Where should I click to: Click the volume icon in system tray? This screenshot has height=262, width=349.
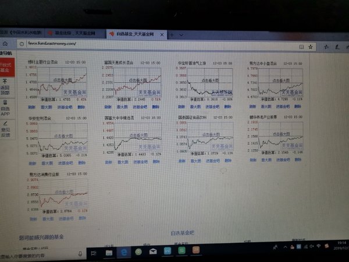(x=312, y=246)
